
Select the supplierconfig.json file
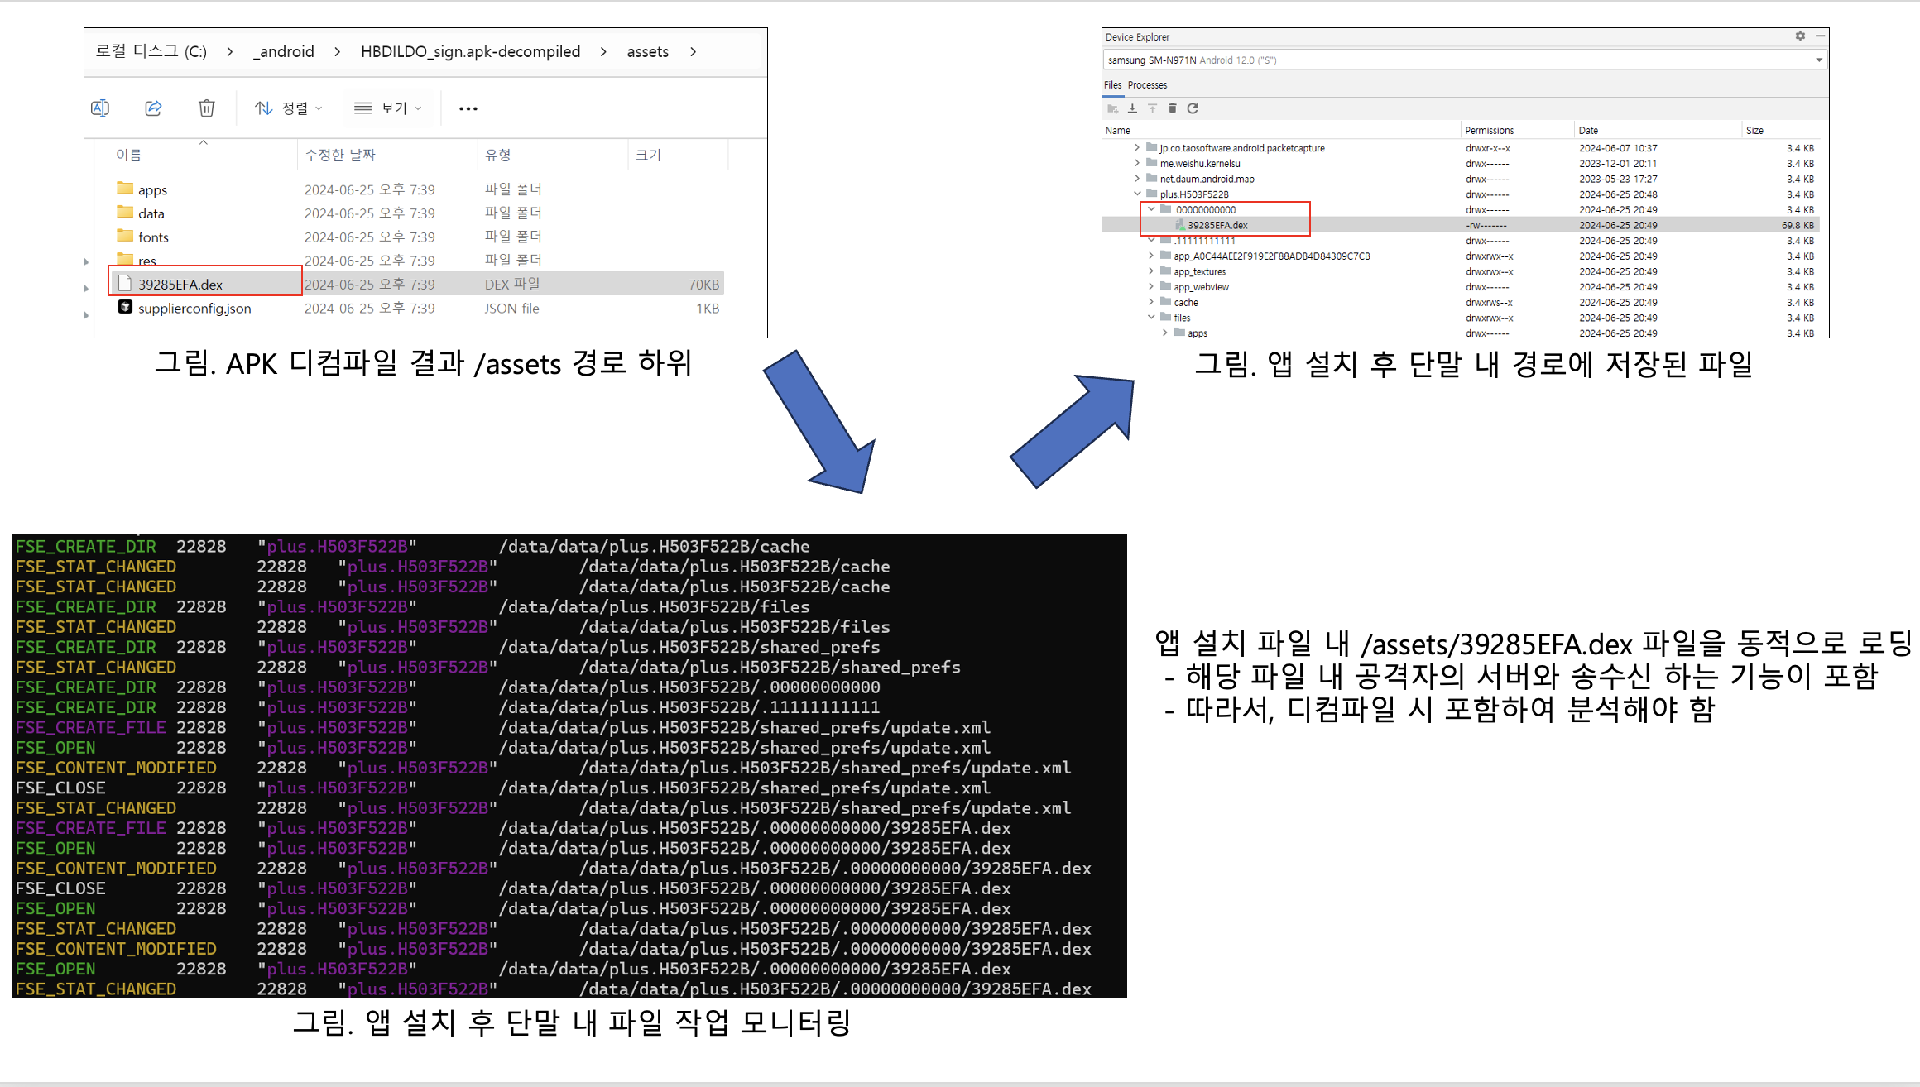(194, 309)
